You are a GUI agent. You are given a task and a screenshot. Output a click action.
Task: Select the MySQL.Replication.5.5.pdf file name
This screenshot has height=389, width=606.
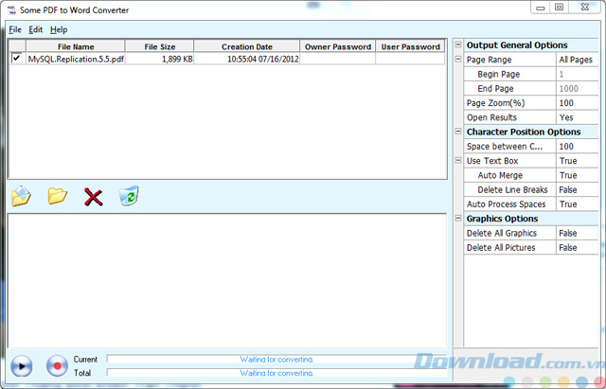coord(76,59)
